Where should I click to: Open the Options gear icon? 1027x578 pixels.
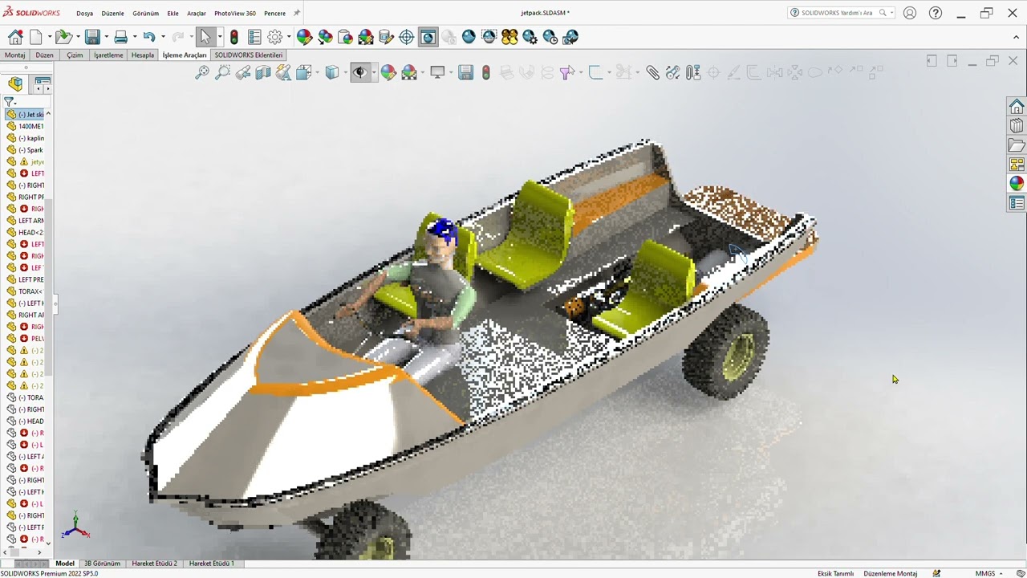click(274, 37)
